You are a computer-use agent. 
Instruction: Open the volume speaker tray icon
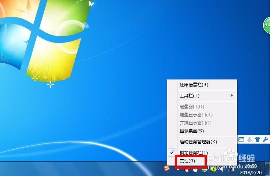click(222, 169)
